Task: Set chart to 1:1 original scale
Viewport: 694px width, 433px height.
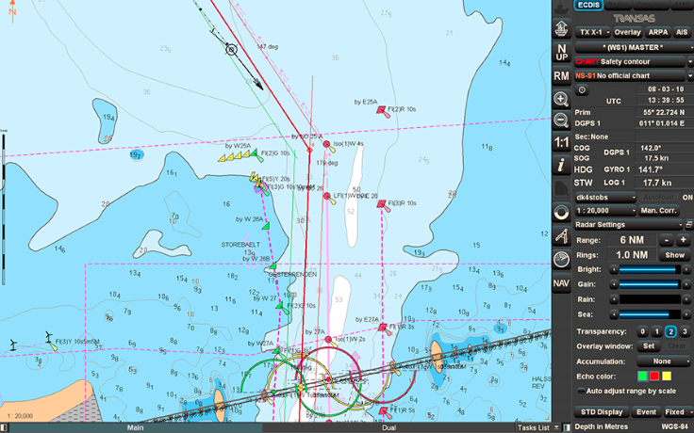Action: pyautogui.click(x=561, y=142)
